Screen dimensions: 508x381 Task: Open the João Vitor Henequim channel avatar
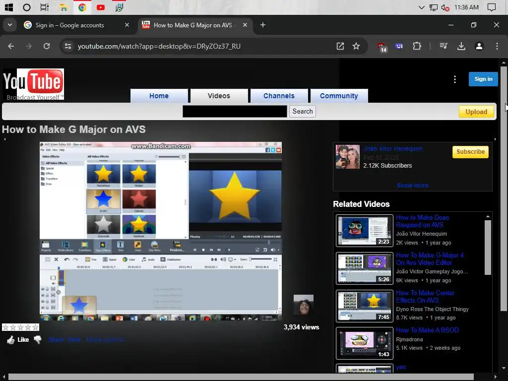[x=348, y=157]
